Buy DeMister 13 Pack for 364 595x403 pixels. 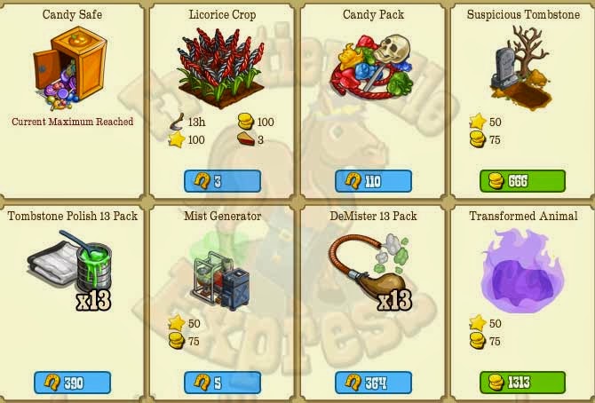[373, 383]
